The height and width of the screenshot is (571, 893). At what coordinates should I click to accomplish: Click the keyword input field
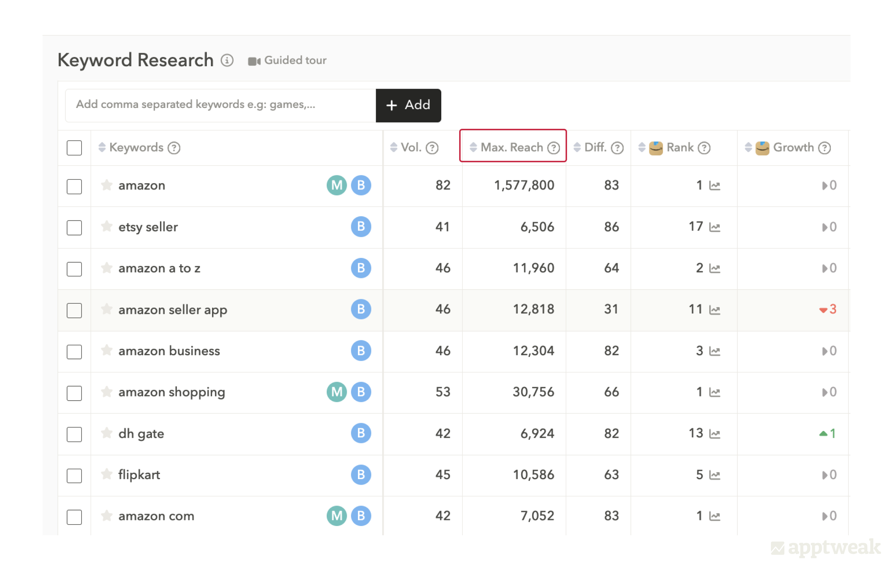(x=220, y=105)
